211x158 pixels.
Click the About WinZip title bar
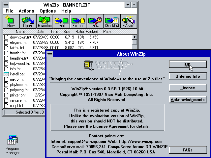tap(131, 54)
